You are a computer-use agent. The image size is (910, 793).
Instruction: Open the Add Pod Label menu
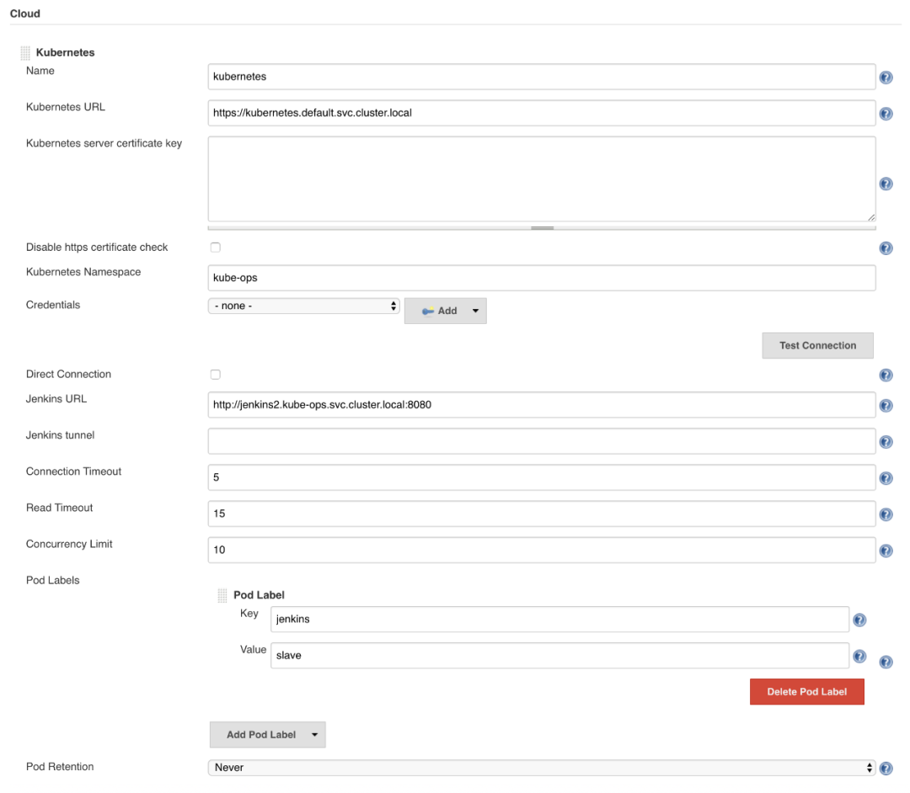click(267, 735)
